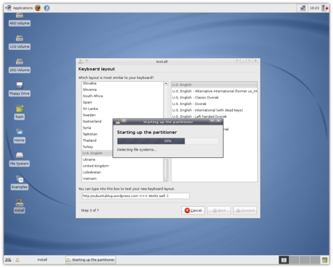Click the Install window title bar icon
333x268 pixels.
pyautogui.click(x=80, y=61)
